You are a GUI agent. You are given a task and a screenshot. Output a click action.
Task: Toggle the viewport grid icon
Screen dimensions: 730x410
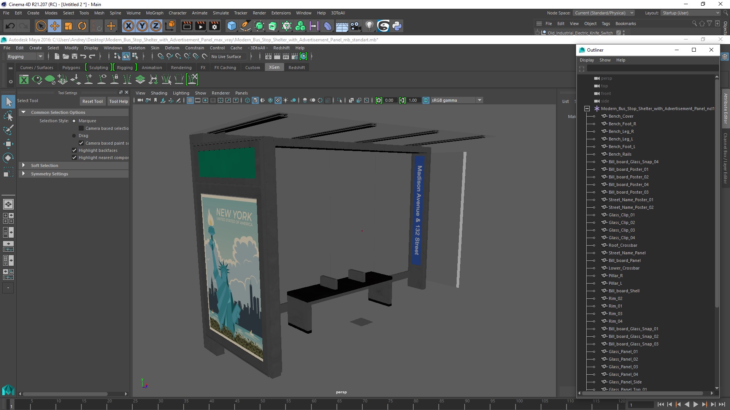tap(190, 100)
